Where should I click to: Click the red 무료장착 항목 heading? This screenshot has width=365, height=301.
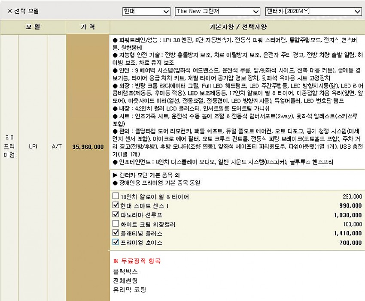137,261
